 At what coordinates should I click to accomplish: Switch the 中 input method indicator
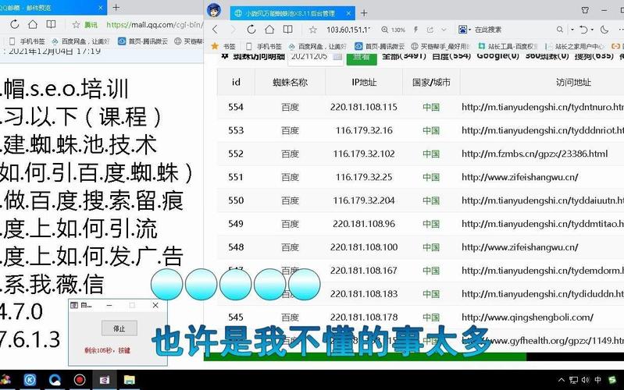tap(597, 380)
